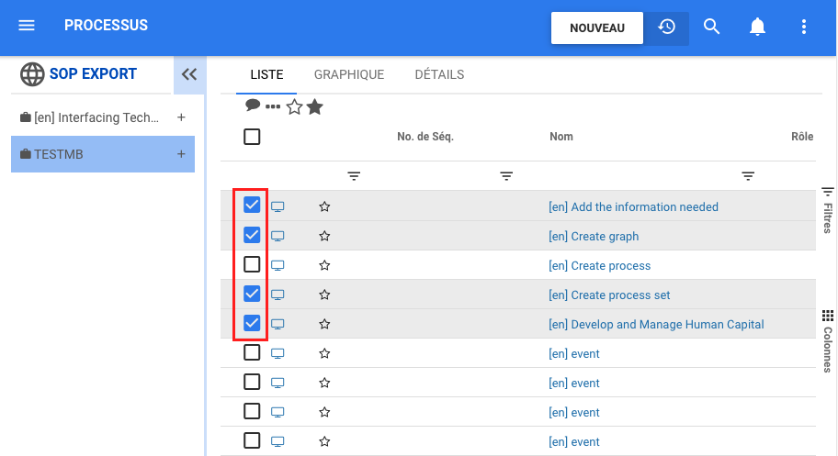Switch to the DÉTAILS tab
Image resolution: width=838 pixels, height=456 pixels.
pos(439,74)
